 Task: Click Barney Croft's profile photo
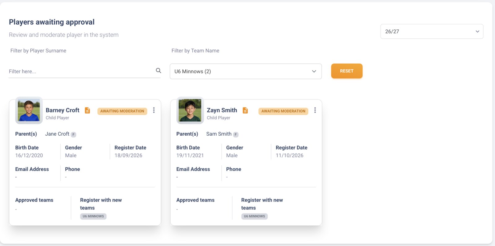pos(29,110)
